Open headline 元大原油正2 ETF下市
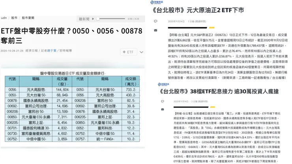 (x=198, y=10)
